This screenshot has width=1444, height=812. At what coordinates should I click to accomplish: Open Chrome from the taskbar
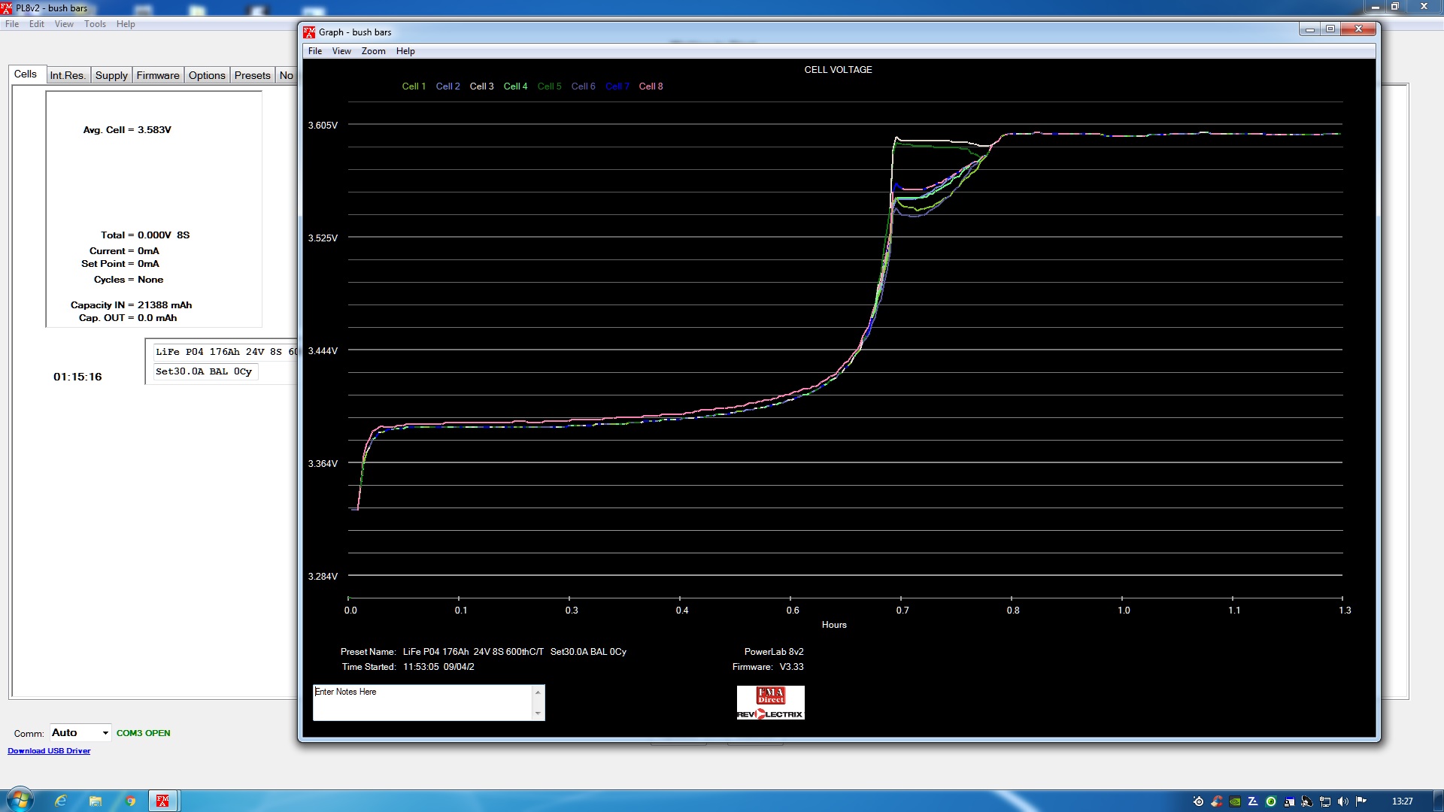pos(130,801)
